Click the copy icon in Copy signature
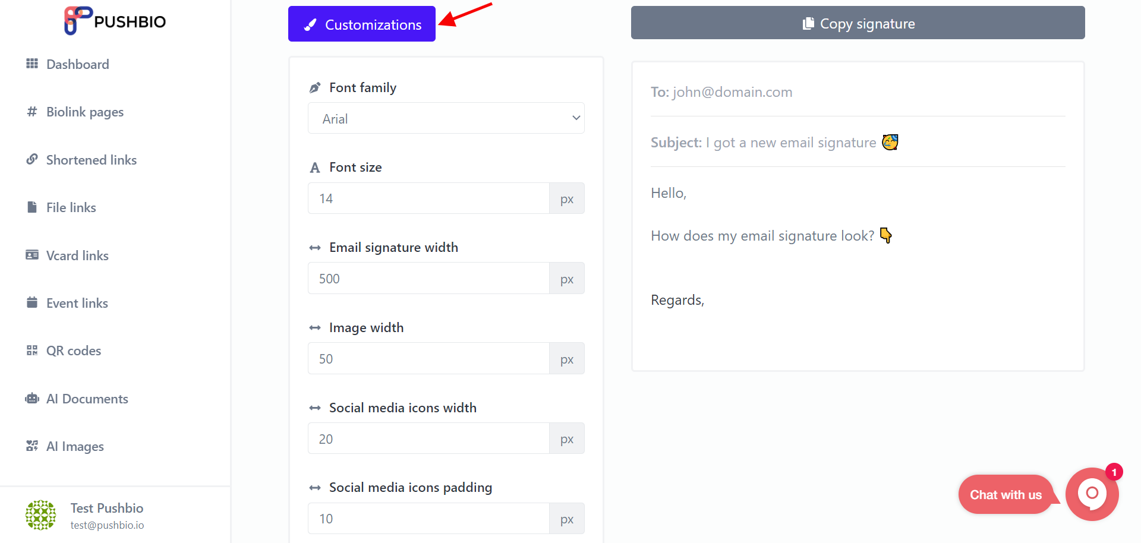The image size is (1141, 543). 808,23
